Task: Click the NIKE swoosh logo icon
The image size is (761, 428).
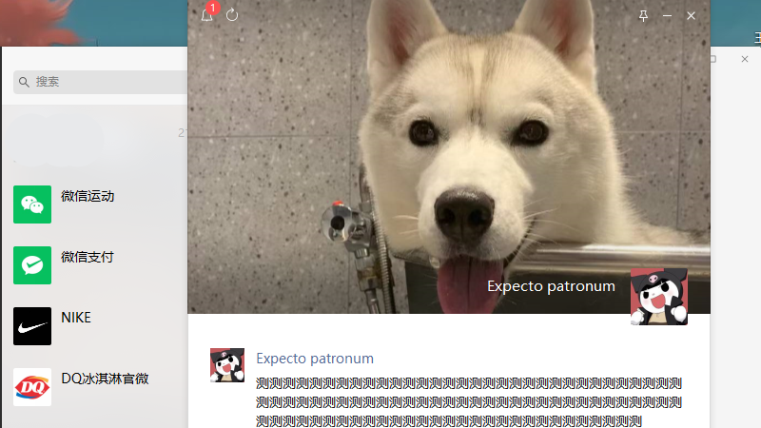Action: click(32, 326)
